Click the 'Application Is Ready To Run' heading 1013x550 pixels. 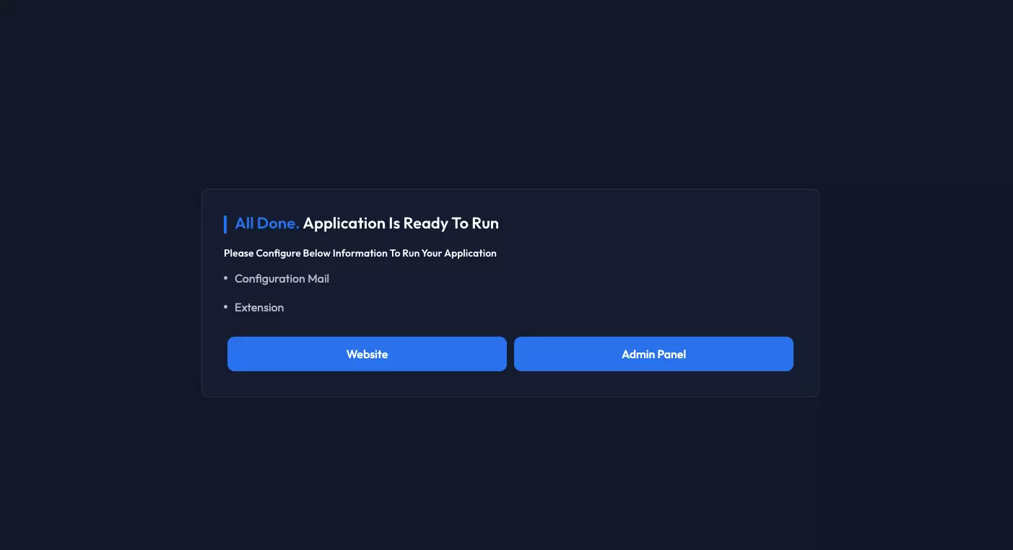point(401,223)
